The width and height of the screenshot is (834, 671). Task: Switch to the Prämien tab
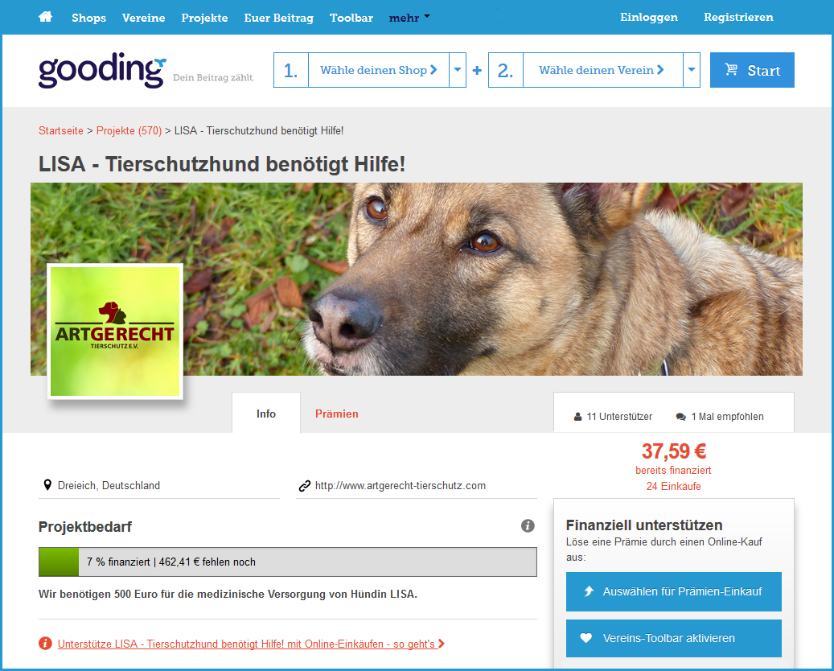coord(337,414)
